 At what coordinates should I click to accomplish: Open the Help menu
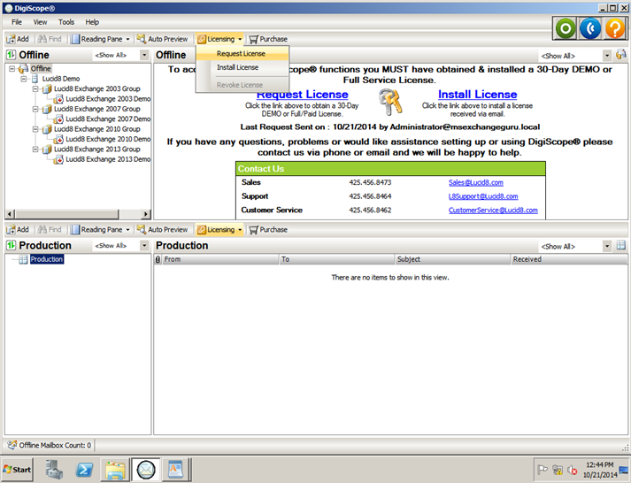coord(92,22)
